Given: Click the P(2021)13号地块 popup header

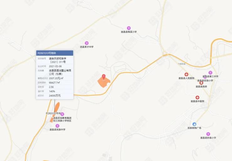Looking at the screenshot, I should pos(55,53).
